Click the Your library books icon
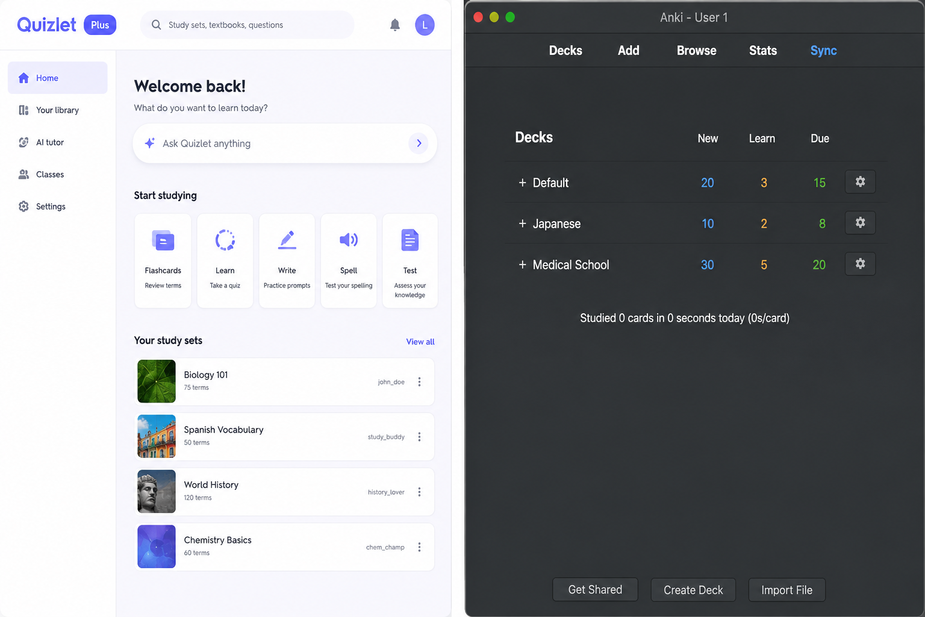 click(23, 110)
